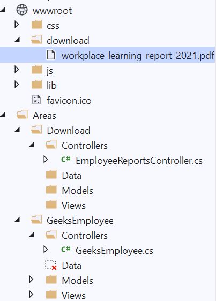Click the Data folder icon under Download

[51, 175]
